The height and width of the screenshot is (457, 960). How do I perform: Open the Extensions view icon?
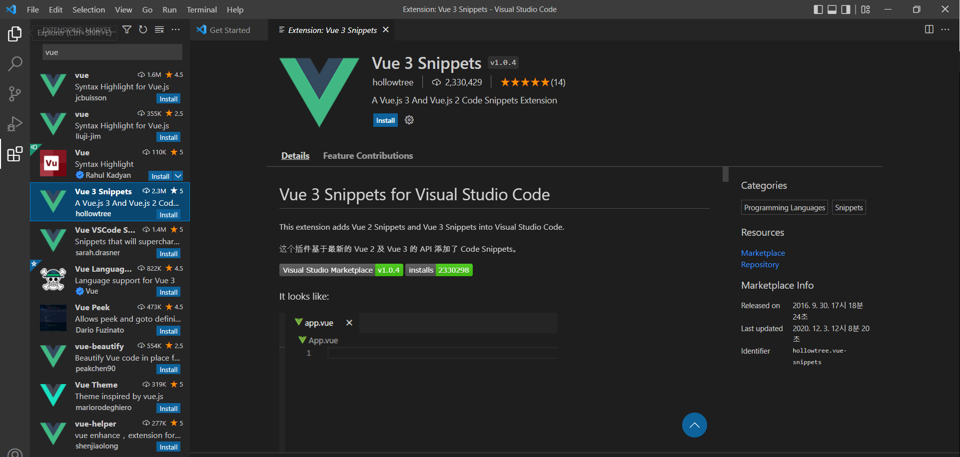(15, 154)
